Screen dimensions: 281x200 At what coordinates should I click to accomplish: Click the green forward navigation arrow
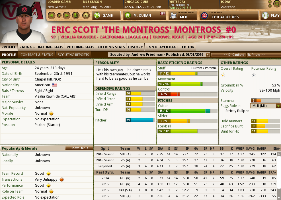coord(67,16)
